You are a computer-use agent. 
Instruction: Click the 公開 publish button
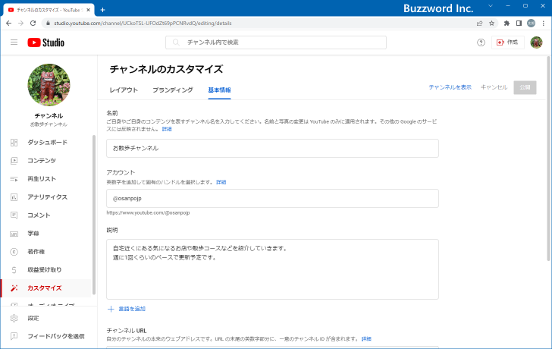point(525,87)
